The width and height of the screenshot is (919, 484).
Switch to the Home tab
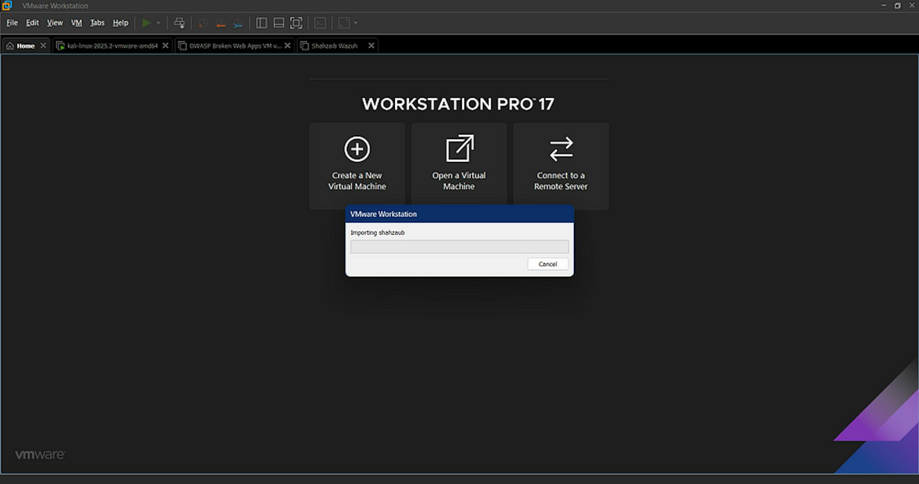(26, 46)
